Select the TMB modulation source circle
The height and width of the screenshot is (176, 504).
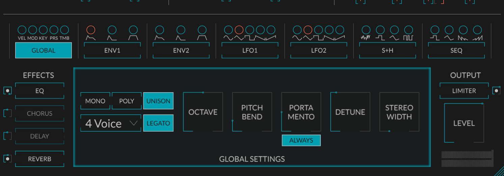tap(64, 30)
